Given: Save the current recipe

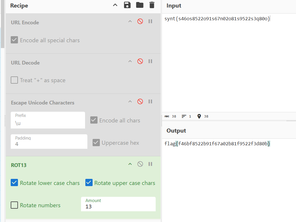Looking at the screenshot, I should pos(127,5).
